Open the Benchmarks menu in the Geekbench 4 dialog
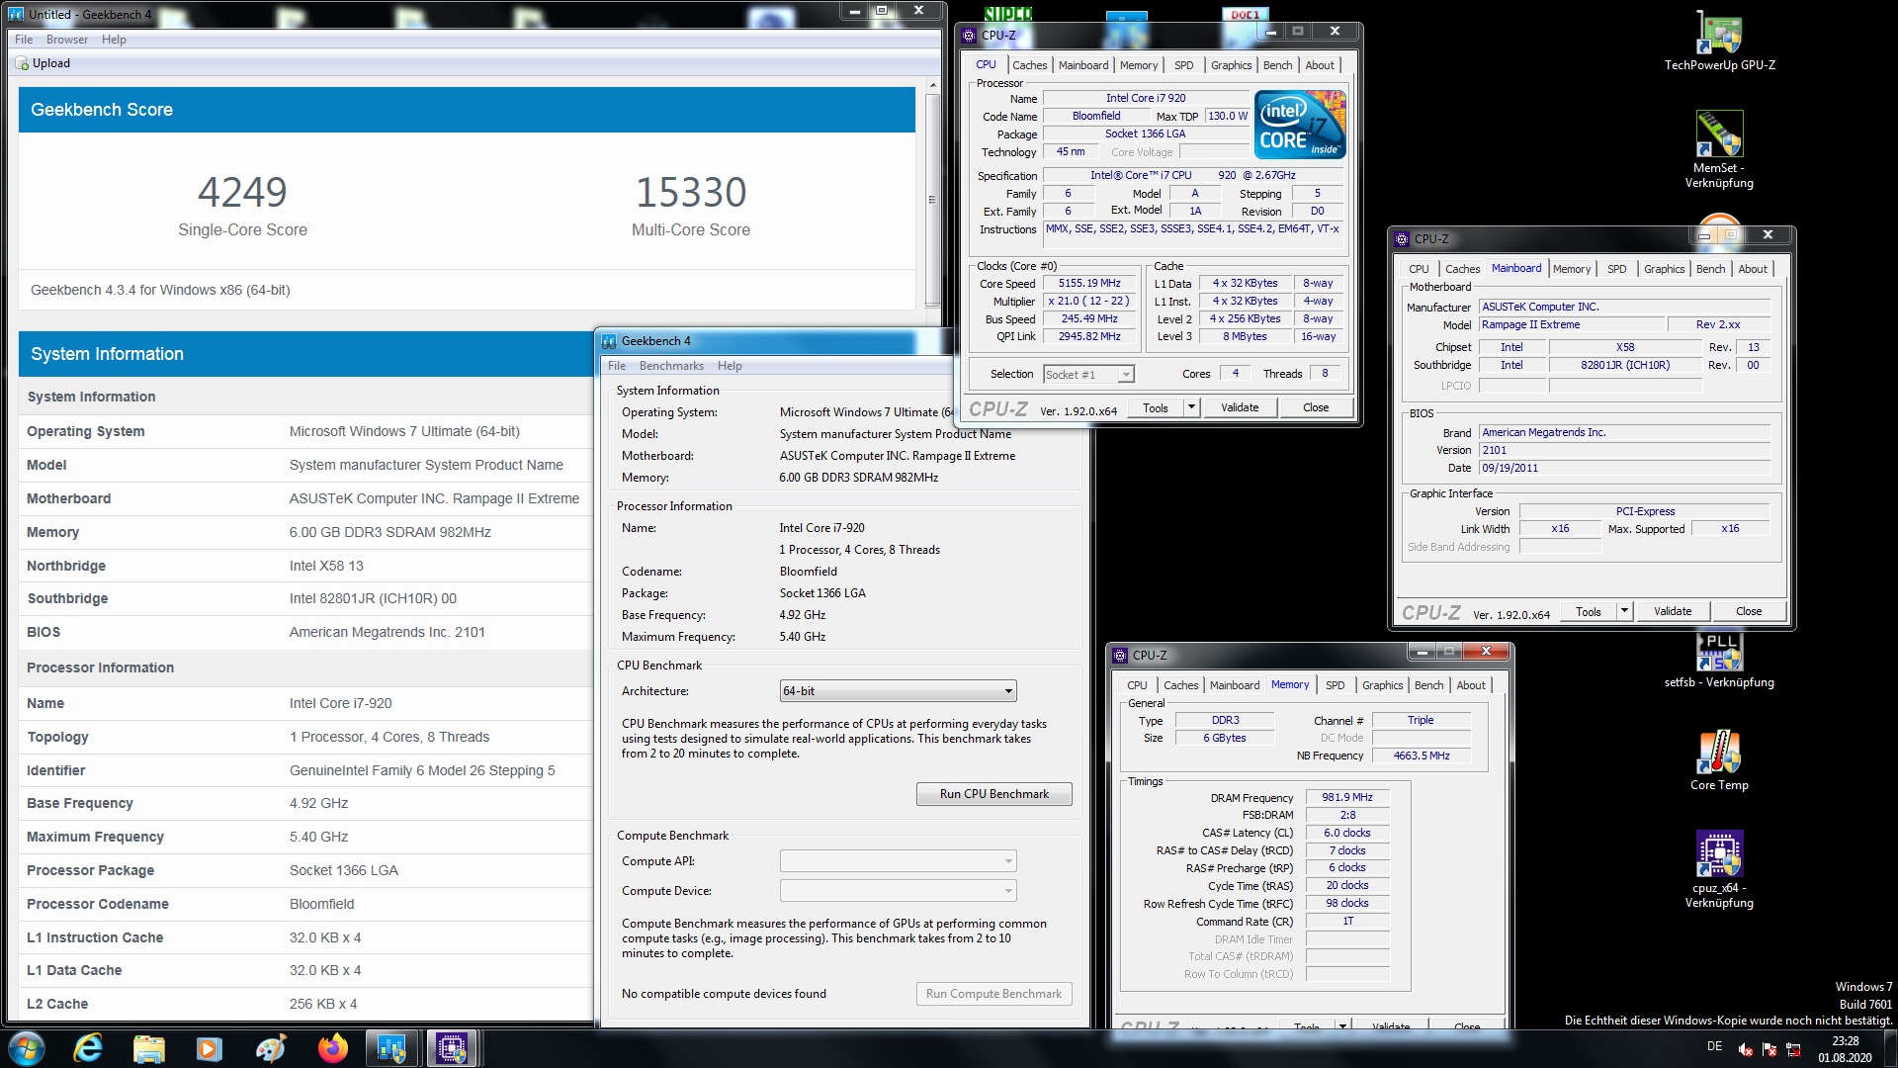Image resolution: width=1898 pixels, height=1068 pixels. coord(671,366)
